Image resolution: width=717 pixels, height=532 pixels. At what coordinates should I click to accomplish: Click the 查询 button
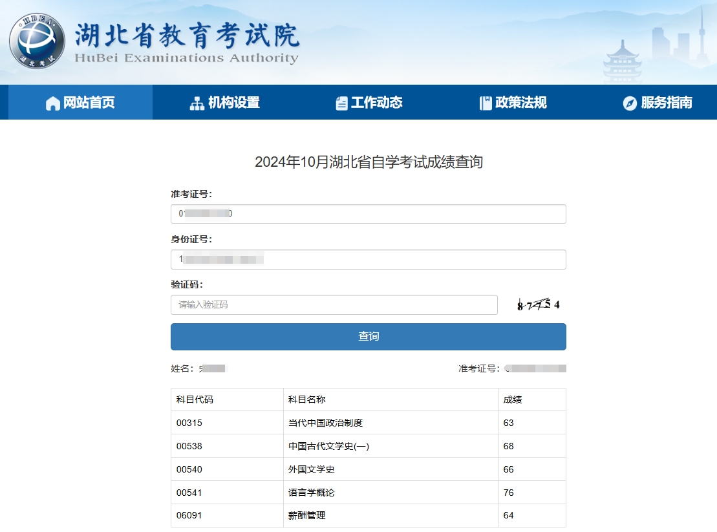click(x=369, y=337)
